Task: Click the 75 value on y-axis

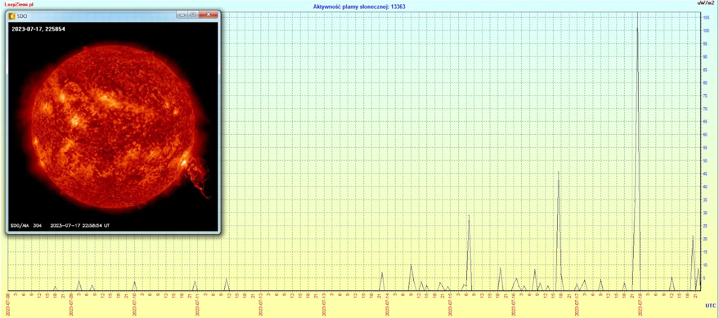Action: point(706,96)
